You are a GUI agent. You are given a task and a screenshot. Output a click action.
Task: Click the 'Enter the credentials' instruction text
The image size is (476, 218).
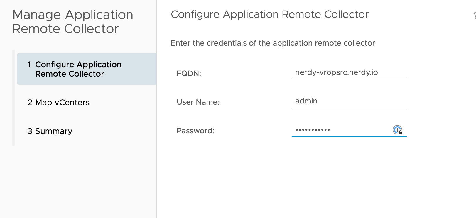click(273, 43)
